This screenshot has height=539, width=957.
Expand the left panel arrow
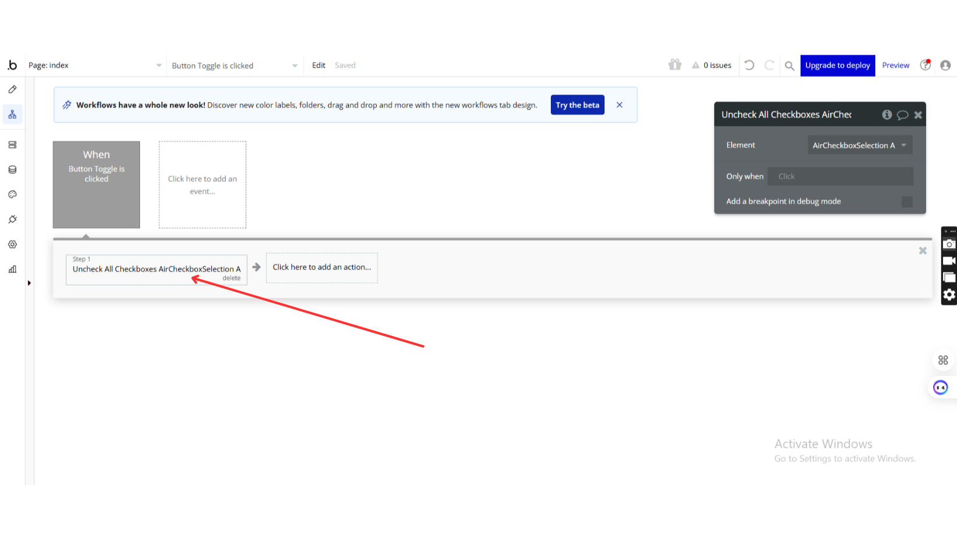29,283
